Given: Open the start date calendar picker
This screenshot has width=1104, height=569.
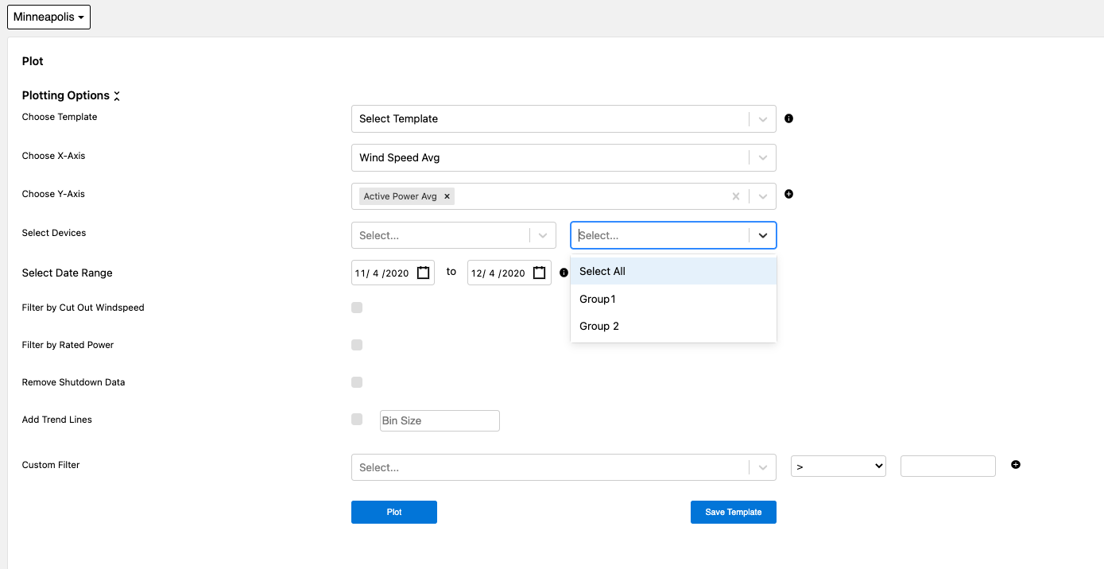Looking at the screenshot, I should coord(424,273).
